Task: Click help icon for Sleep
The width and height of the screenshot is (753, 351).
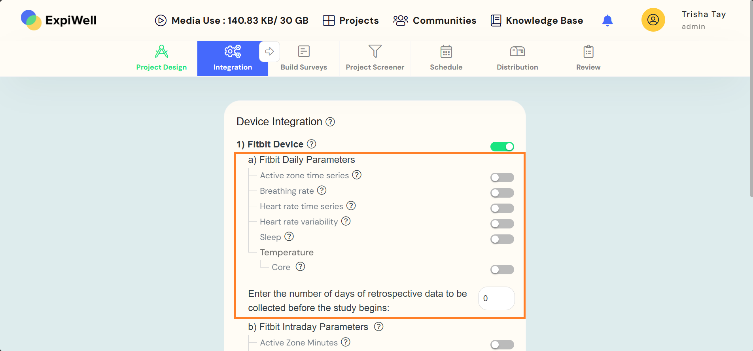Action: pos(289,236)
